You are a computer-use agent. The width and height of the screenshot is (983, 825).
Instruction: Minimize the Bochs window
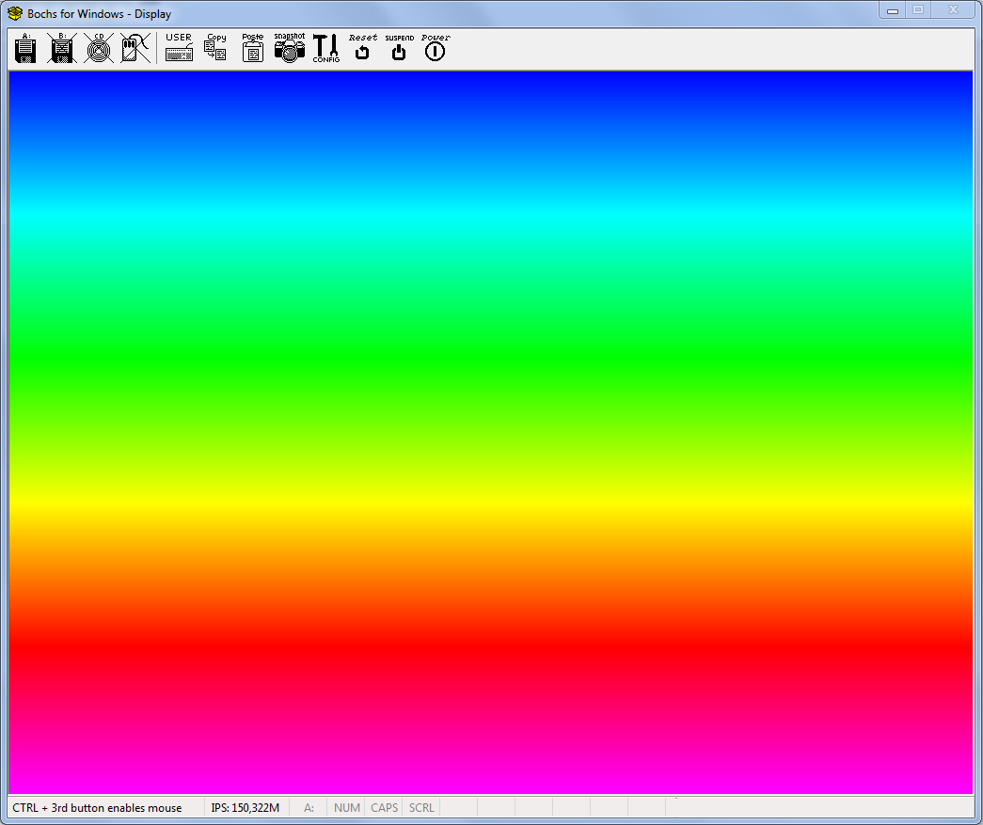(x=893, y=10)
